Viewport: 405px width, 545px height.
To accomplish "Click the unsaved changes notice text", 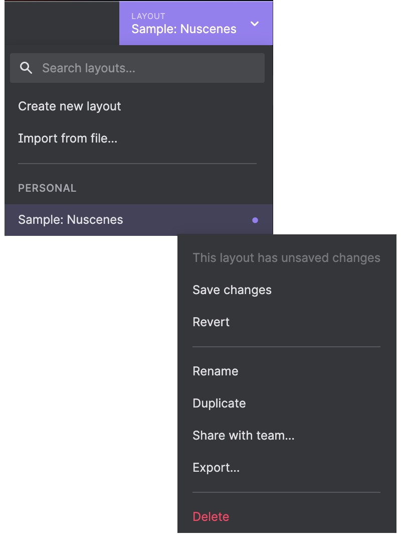I will 286,258.
